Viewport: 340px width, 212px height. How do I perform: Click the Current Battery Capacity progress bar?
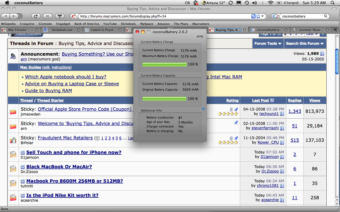pos(164,99)
